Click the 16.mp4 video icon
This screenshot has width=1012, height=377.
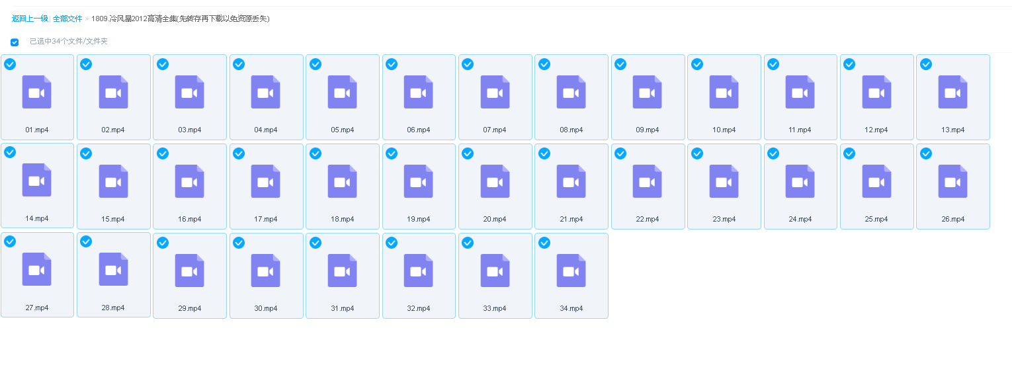[x=190, y=181]
